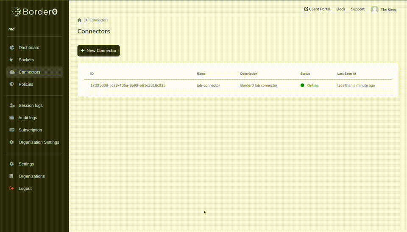Click the Organization Settings gear icon
The width and height of the screenshot is (407, 232).
(12, 142)
